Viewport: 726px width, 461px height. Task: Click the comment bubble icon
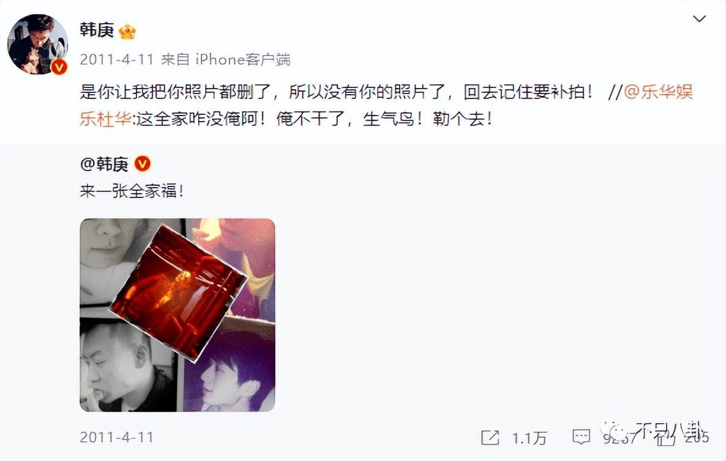click(x=581, y=437)
